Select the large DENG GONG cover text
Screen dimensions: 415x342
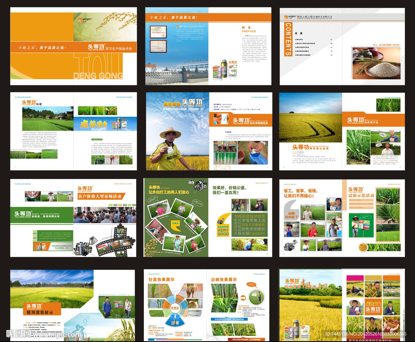coord(98,76)
